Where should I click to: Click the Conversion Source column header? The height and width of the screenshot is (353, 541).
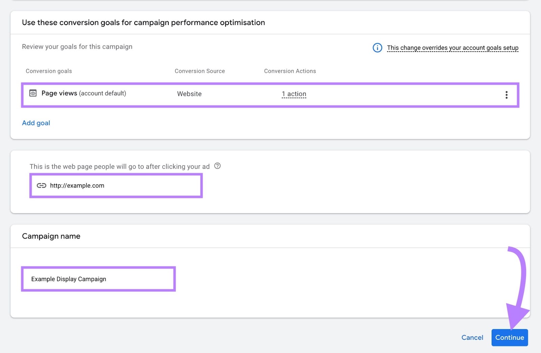(x=199, y=71)
